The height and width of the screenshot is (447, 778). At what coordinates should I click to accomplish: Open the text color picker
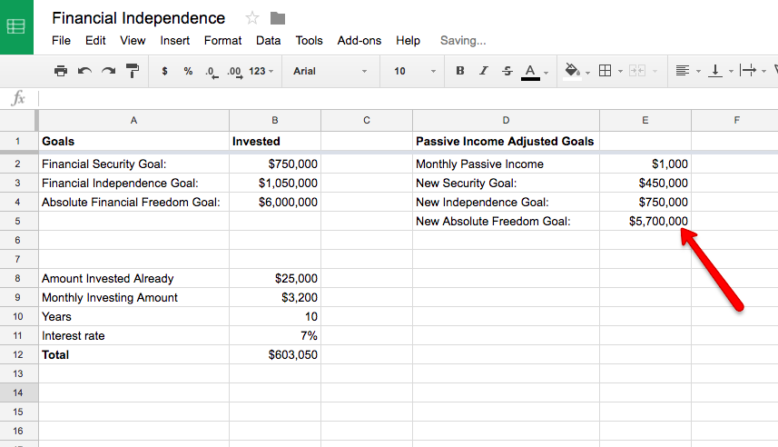click(530, 72)
